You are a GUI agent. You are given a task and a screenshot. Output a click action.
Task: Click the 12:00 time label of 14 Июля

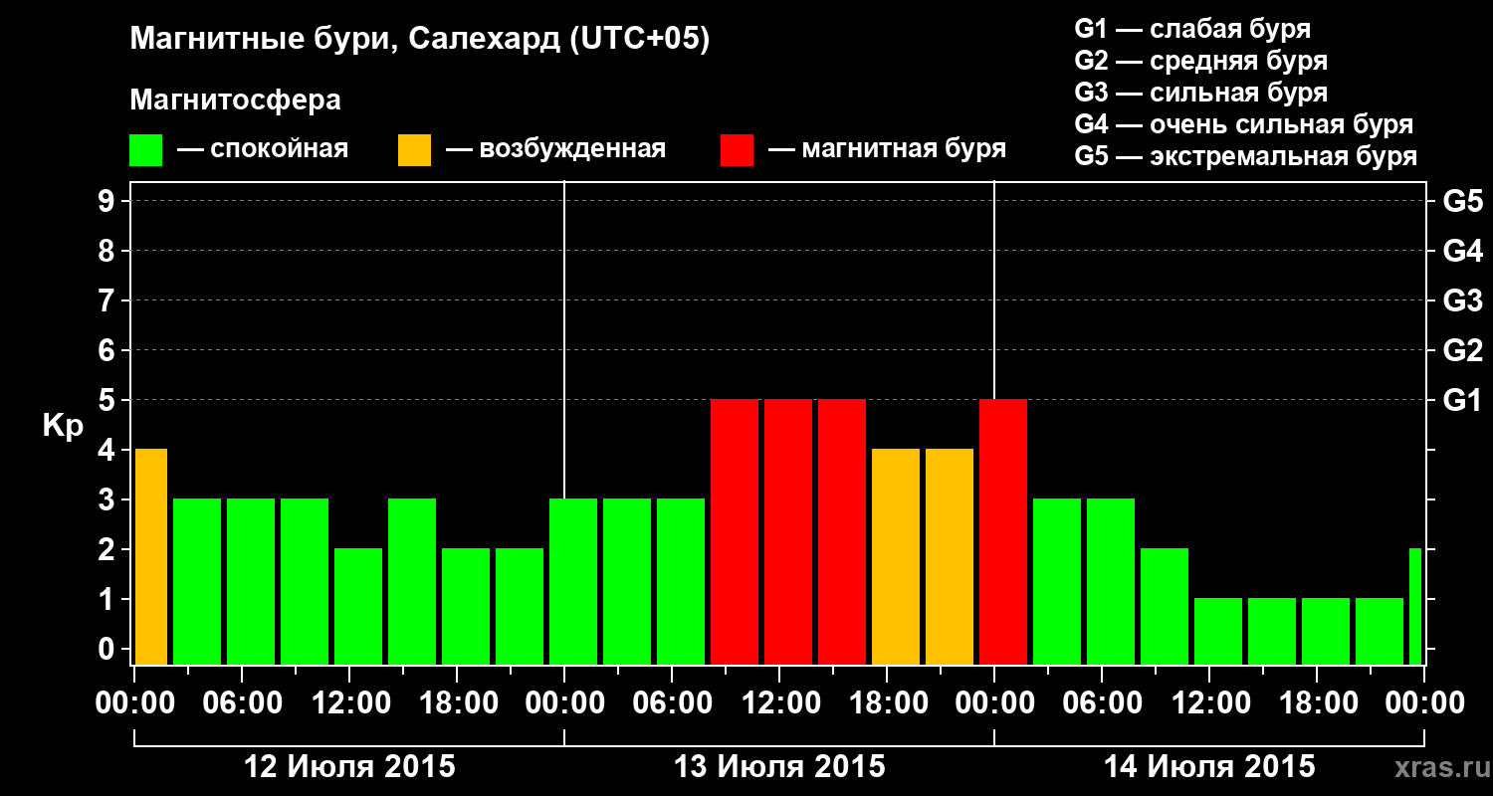[x=1209, y=703]
